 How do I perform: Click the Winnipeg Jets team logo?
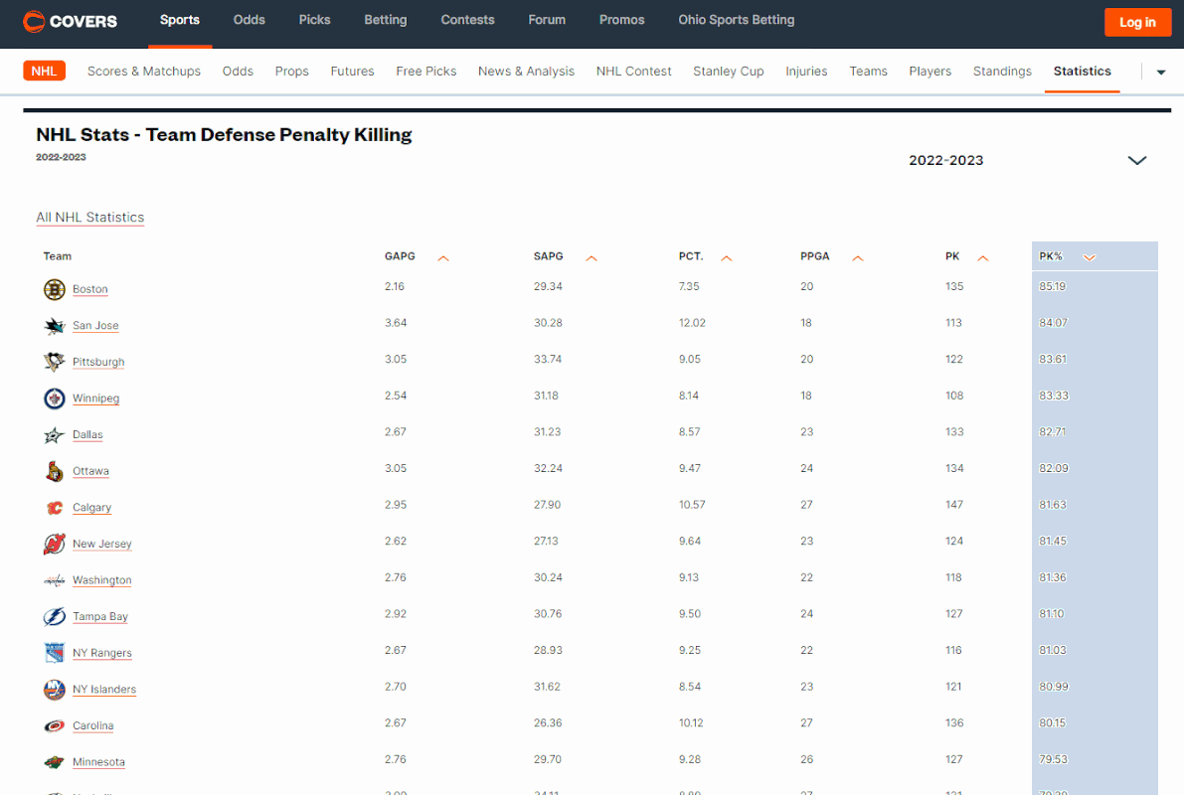pos(55,397)
